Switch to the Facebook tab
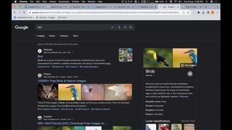Image resolution: width=232 pixels, height=130 pixels. click(146, 7)
